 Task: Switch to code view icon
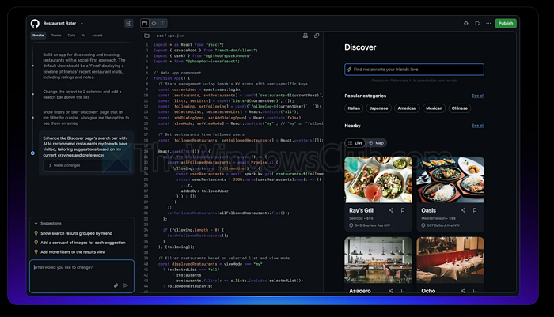click(154, 23)
